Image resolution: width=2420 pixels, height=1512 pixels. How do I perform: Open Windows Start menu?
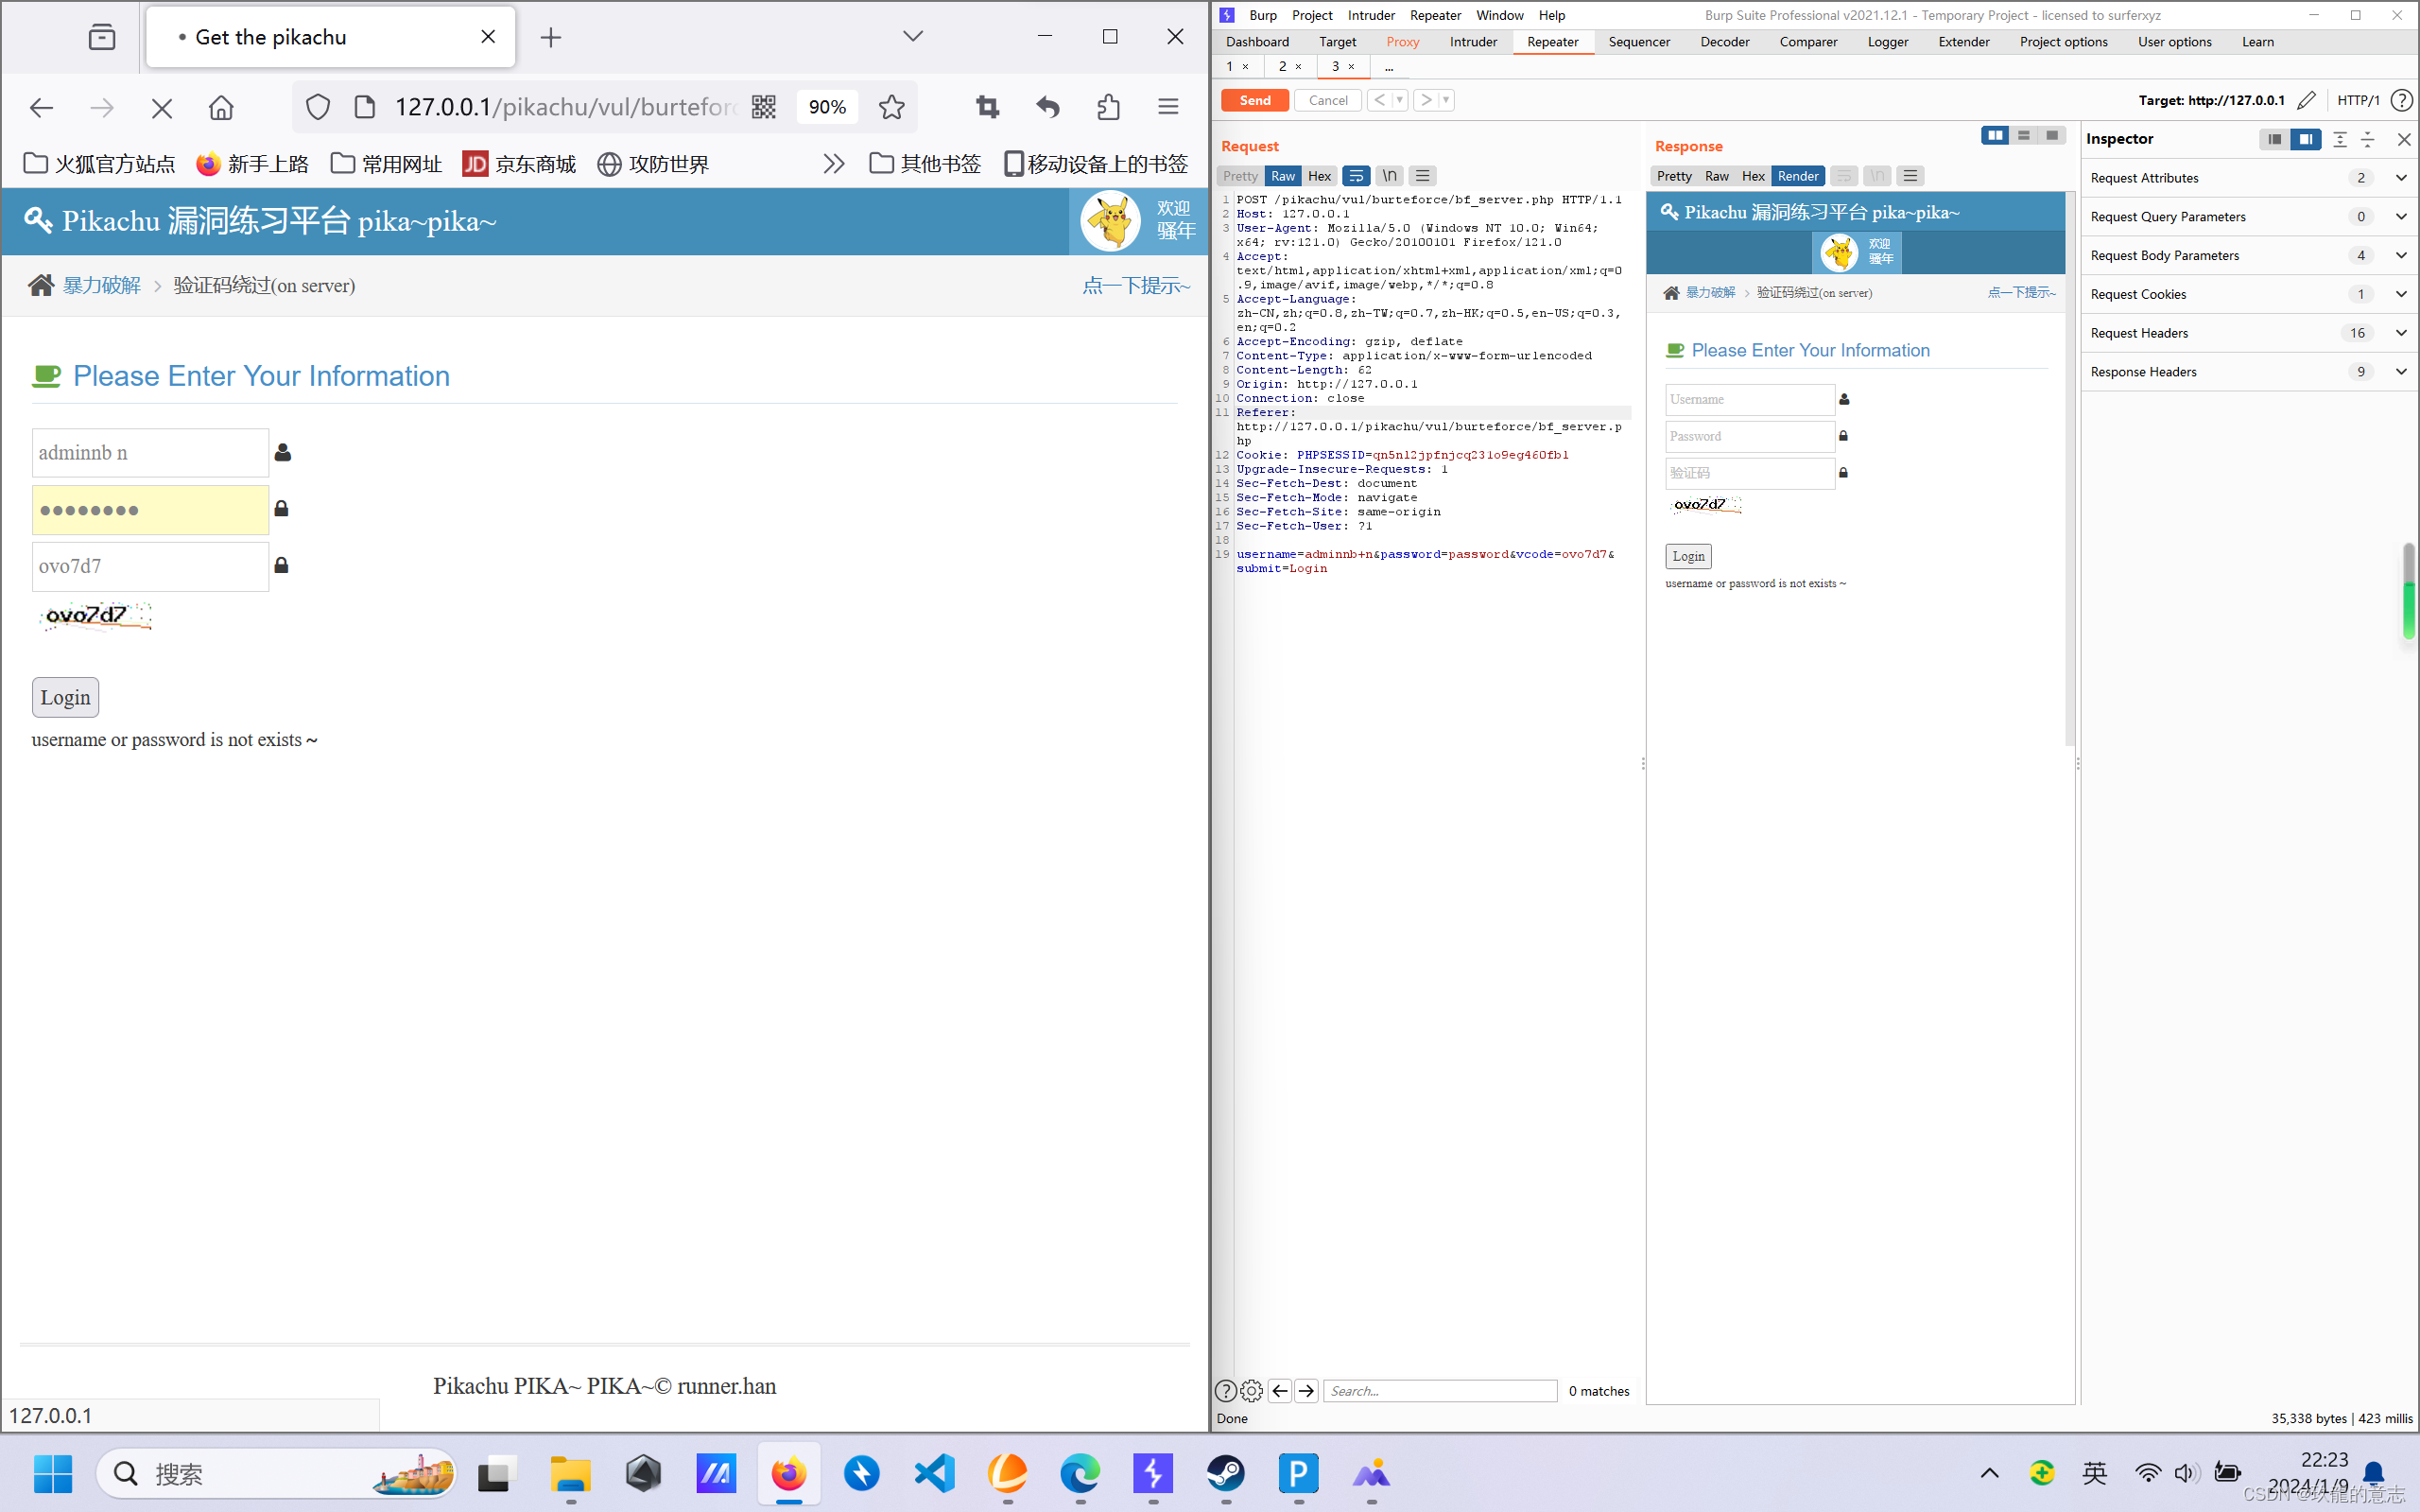53,1474
